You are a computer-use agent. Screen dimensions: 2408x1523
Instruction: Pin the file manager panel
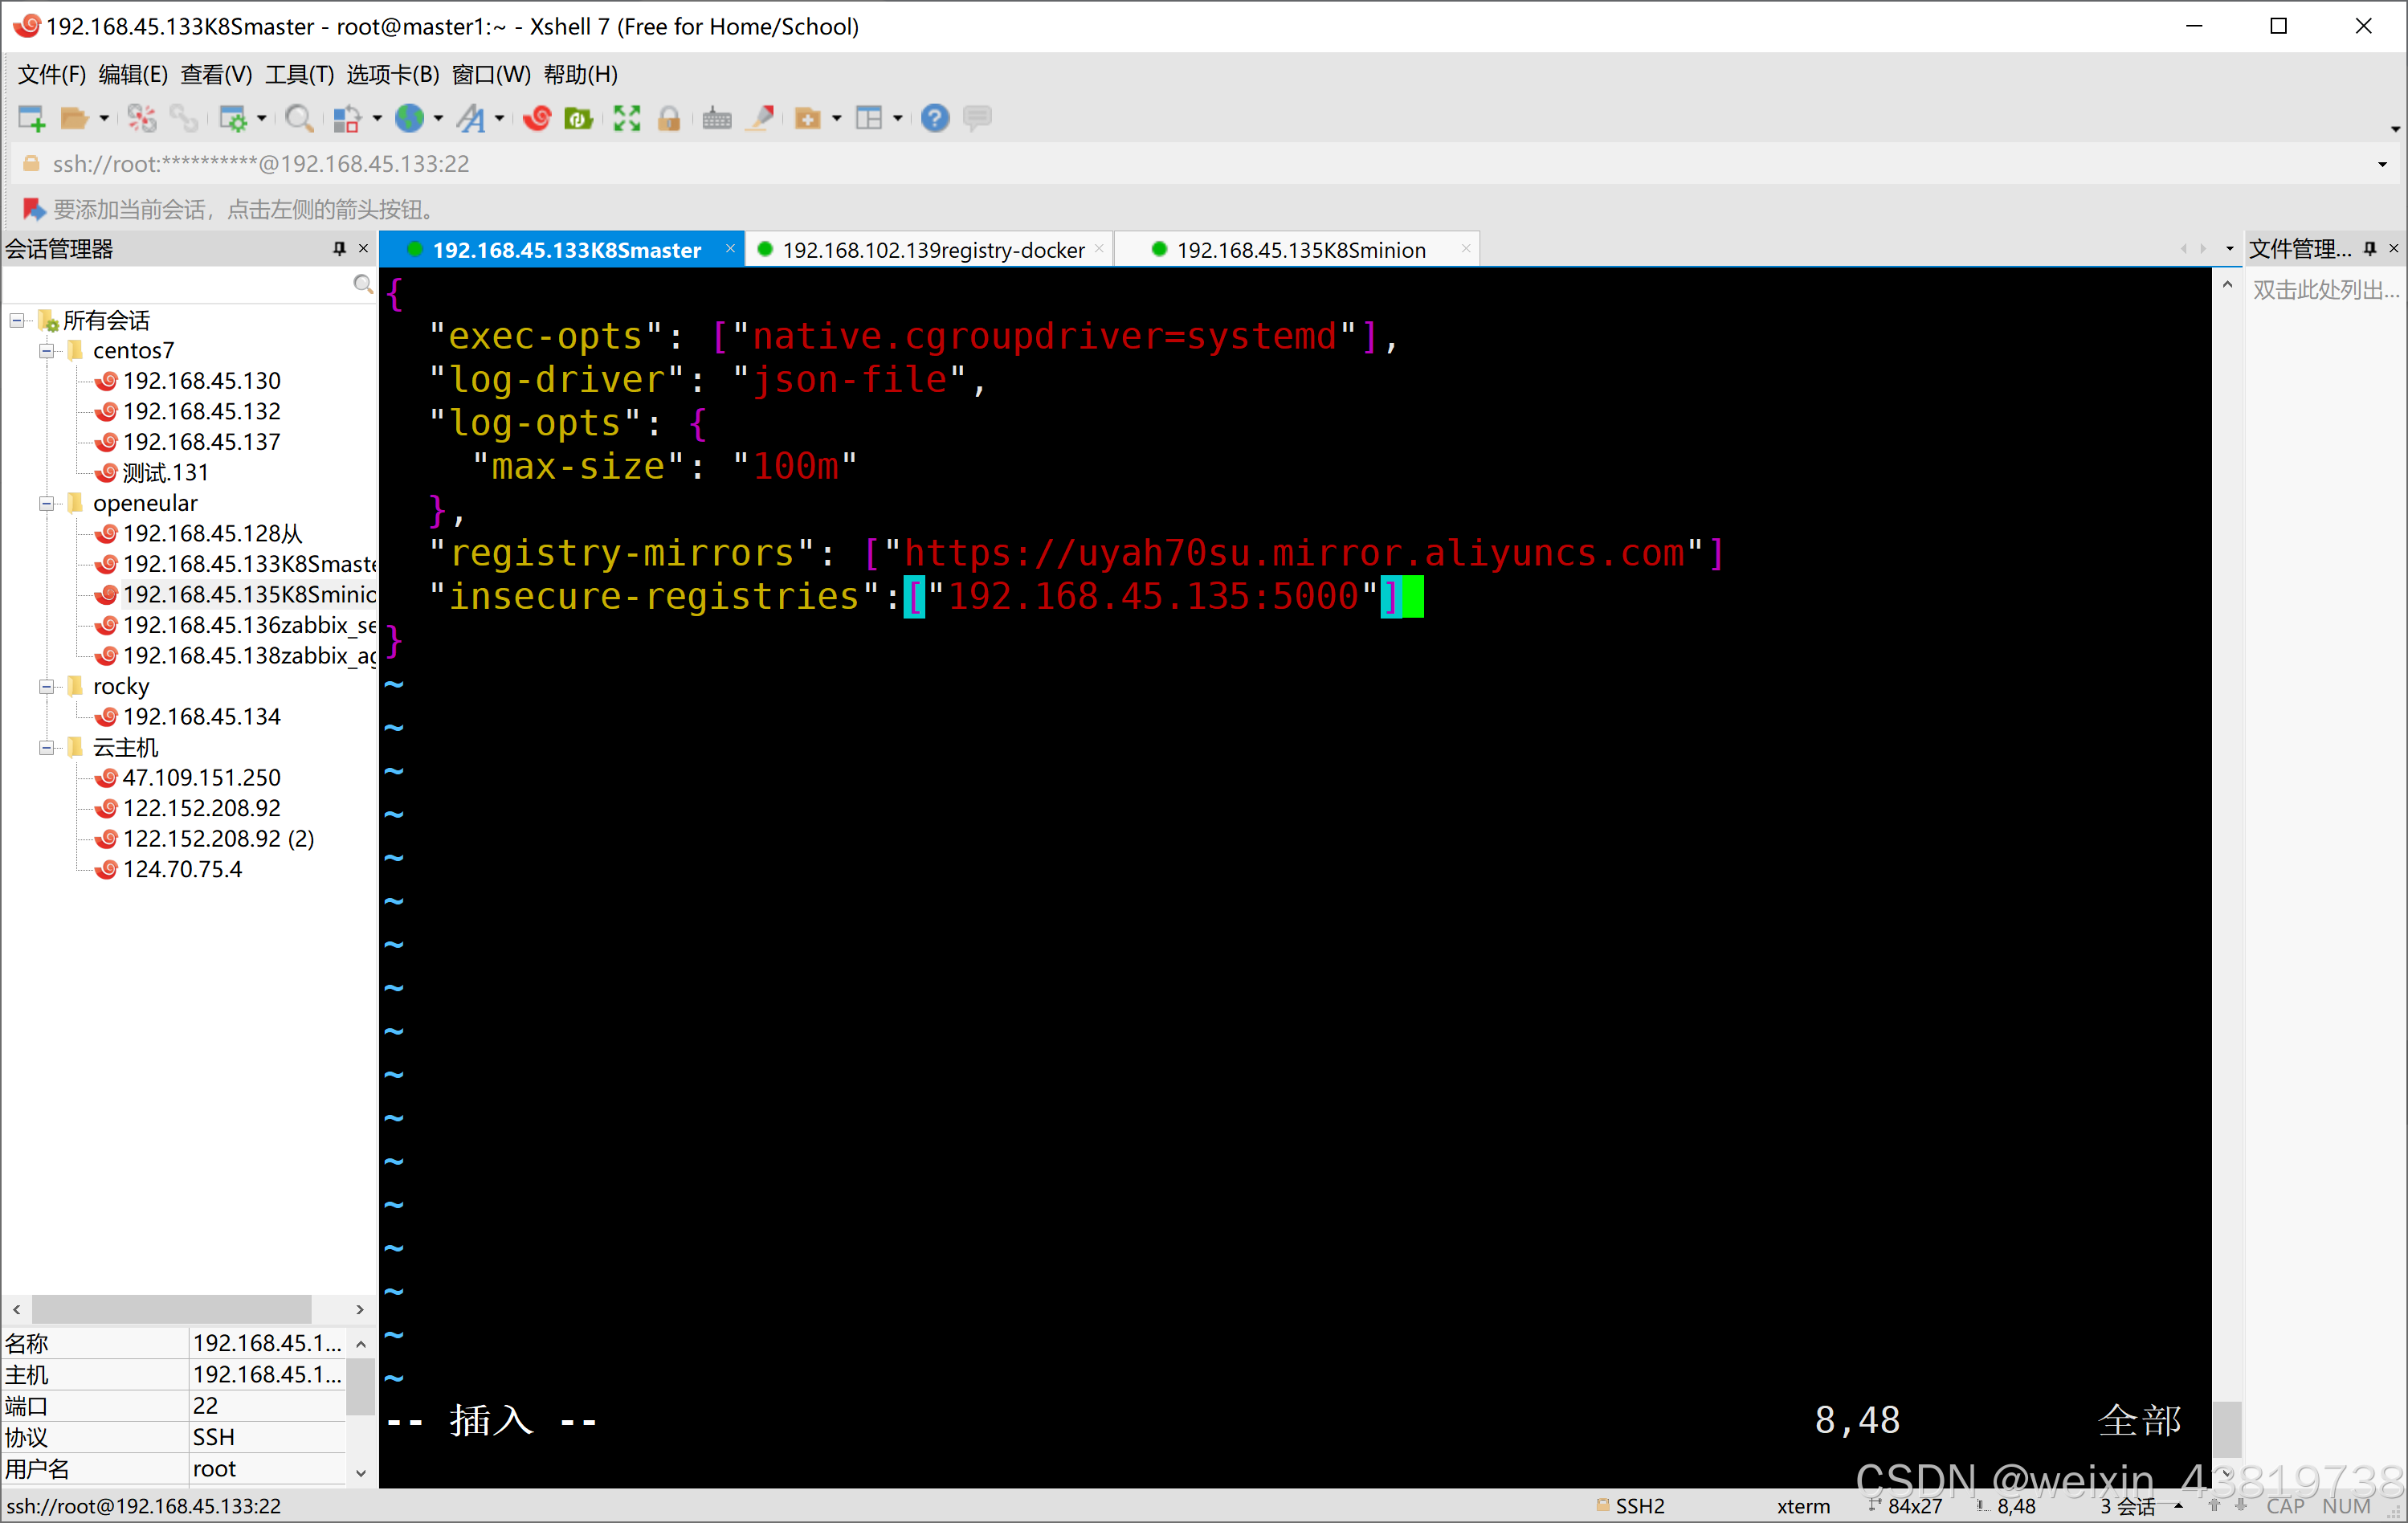pos(2369,248)
